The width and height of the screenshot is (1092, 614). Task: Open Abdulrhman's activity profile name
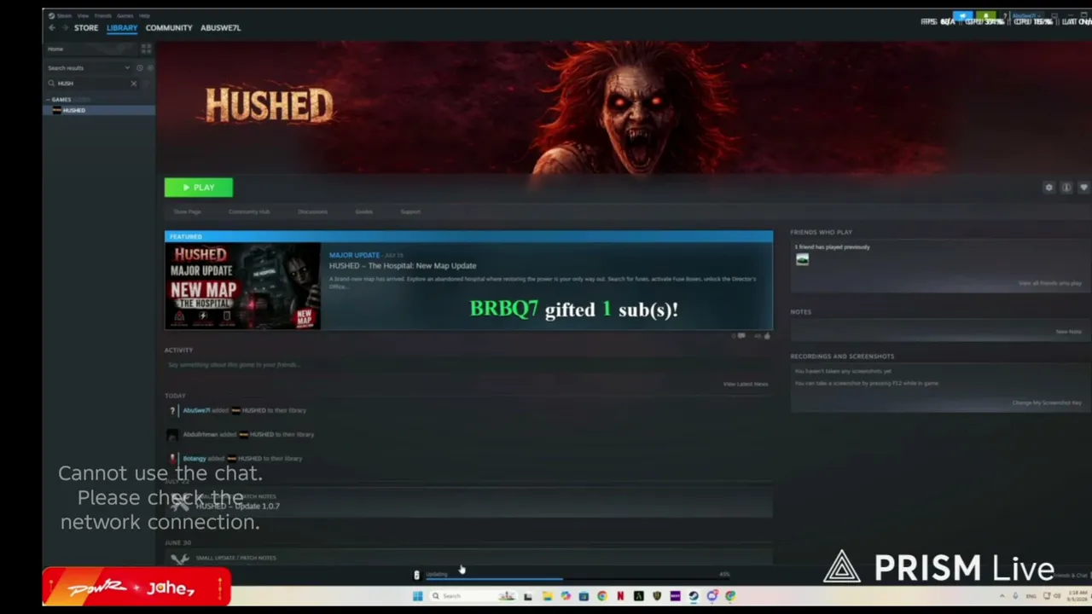(200, 435)
